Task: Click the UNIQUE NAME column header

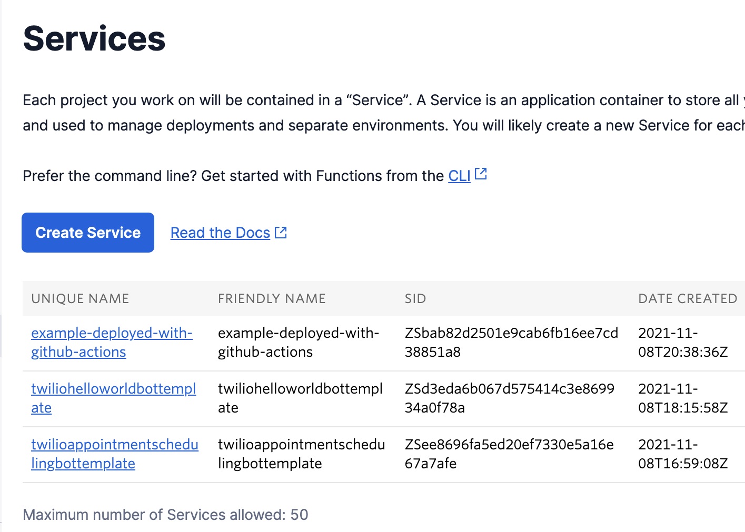Action: click(x=80, y=299)
